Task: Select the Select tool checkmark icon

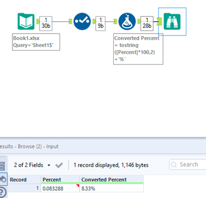Action: pyautogui.click(x=82, y=21)
